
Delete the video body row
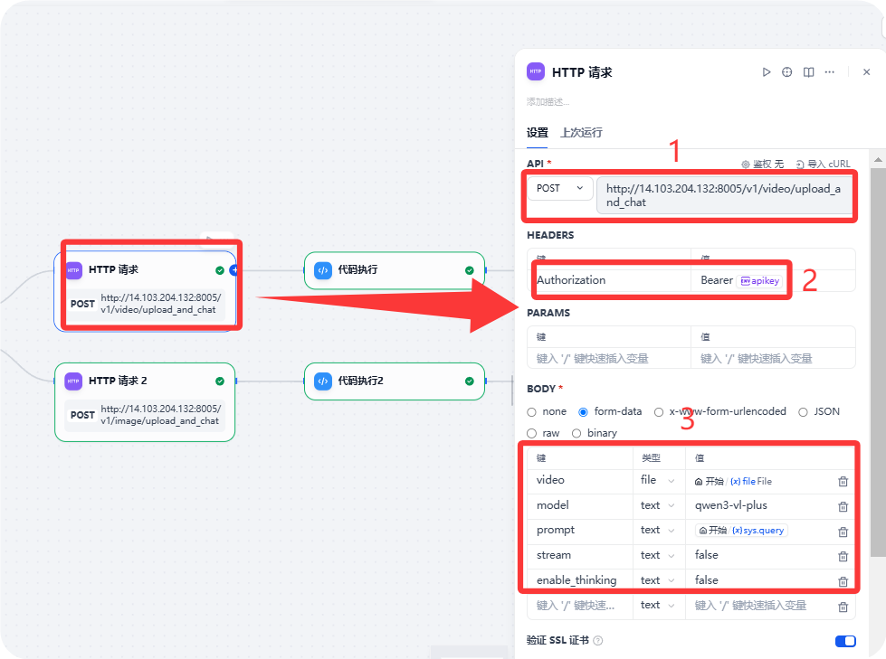tap(843, 481)
